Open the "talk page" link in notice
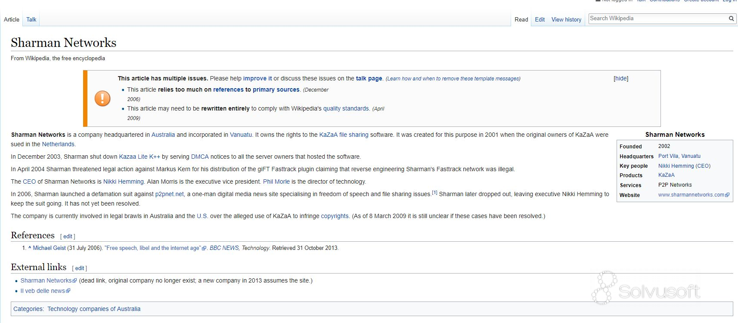Image resolution: width=738 pixels, height=323 pixels. (369, 78)
